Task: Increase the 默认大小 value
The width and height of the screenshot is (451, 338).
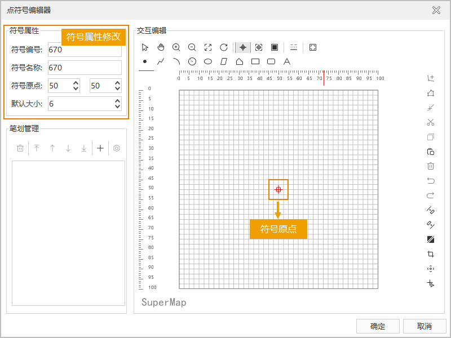Action: tap(117, 101)
